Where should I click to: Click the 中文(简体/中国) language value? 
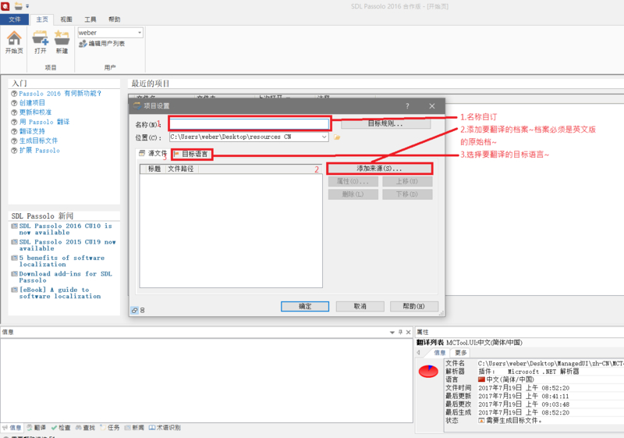point(510,379)
